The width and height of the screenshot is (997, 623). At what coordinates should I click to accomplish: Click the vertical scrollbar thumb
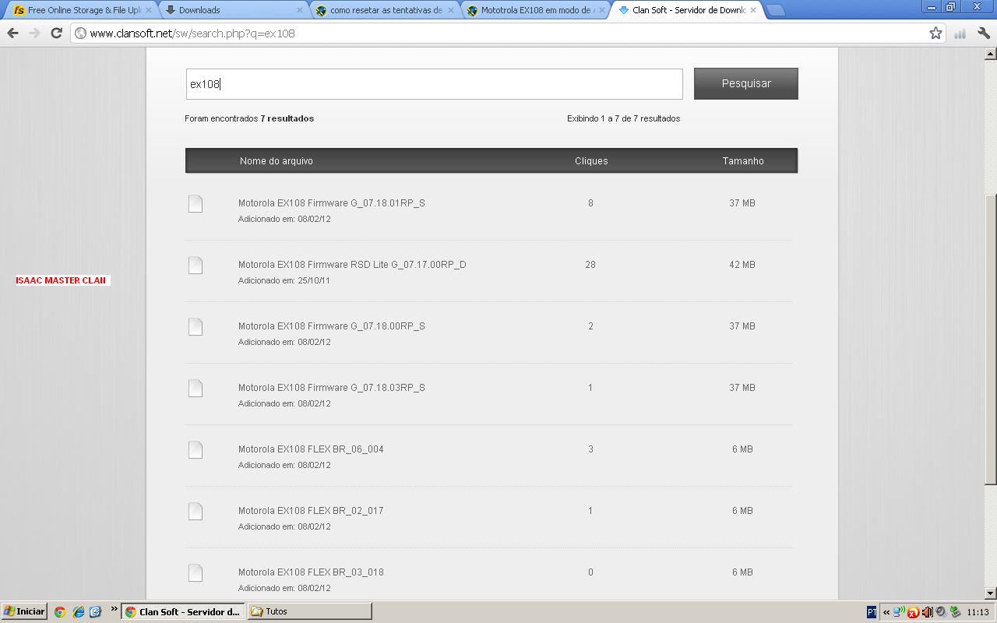click(990, 339)
